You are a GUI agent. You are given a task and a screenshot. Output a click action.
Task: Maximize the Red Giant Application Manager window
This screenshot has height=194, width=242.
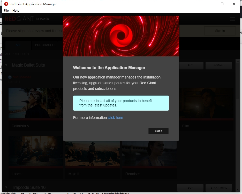pos(222,4)
